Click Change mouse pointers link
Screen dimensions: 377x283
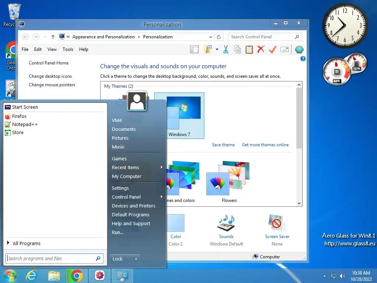tap(52, 85)
